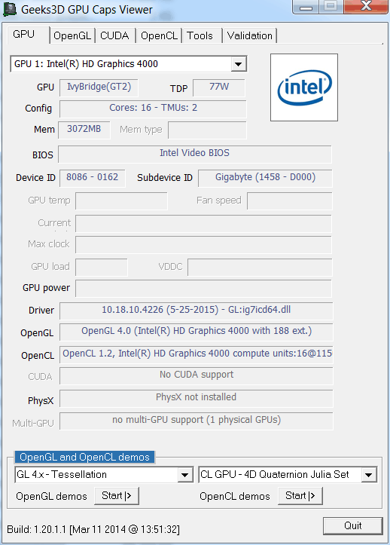Image resolution: width=390 pixels, height=545 pixels.
Task: Switch to the OpenGL tab
Action: click(72, 35)
